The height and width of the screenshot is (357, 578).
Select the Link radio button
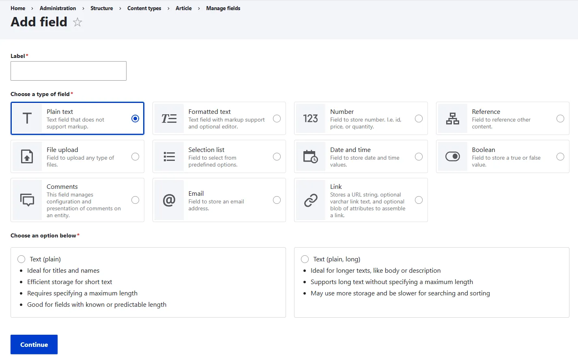(x=419, y=200)
